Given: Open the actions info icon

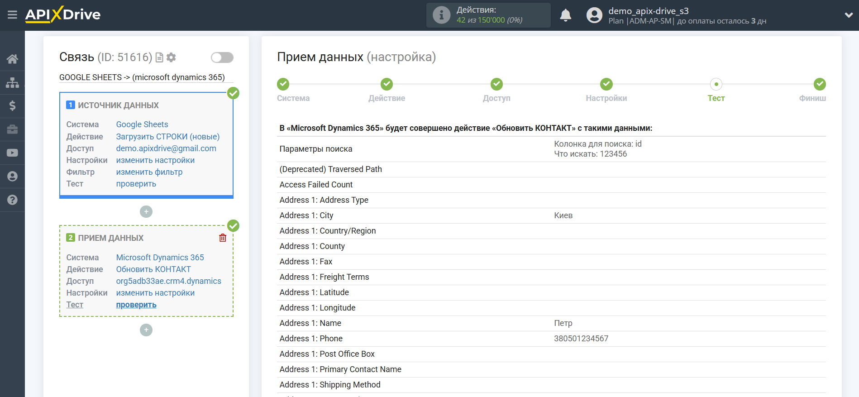Looking at the screenshot, I should 441,15.
